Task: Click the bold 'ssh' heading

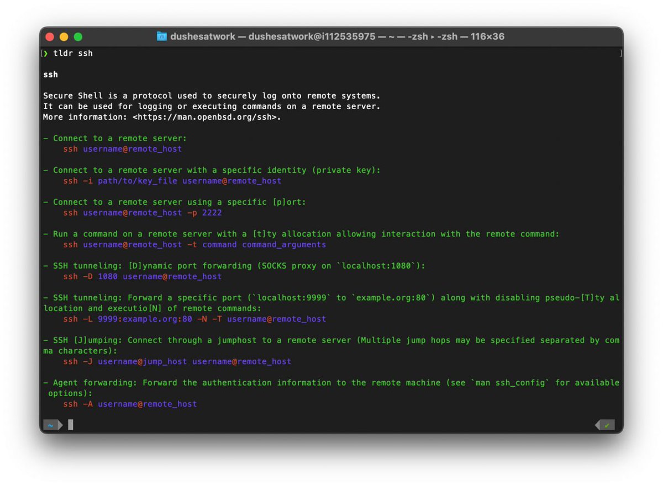Action: [50, 74]
